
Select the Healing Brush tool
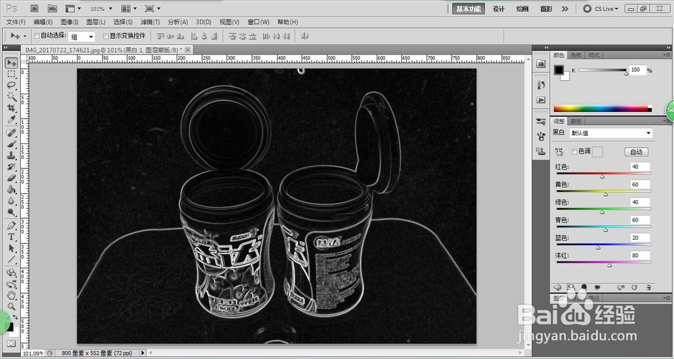[11, 133]
